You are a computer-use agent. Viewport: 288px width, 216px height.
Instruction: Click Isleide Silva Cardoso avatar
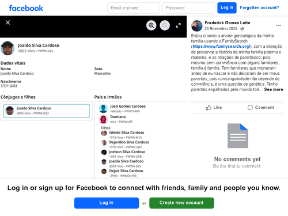click(x=104, y=133)
